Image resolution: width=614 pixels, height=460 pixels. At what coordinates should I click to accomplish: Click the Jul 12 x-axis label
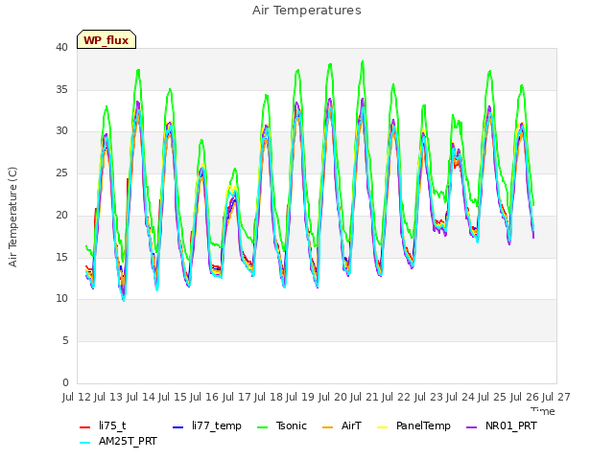point(78,397)
